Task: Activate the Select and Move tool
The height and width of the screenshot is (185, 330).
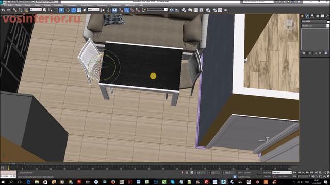Action: [68, 10]
